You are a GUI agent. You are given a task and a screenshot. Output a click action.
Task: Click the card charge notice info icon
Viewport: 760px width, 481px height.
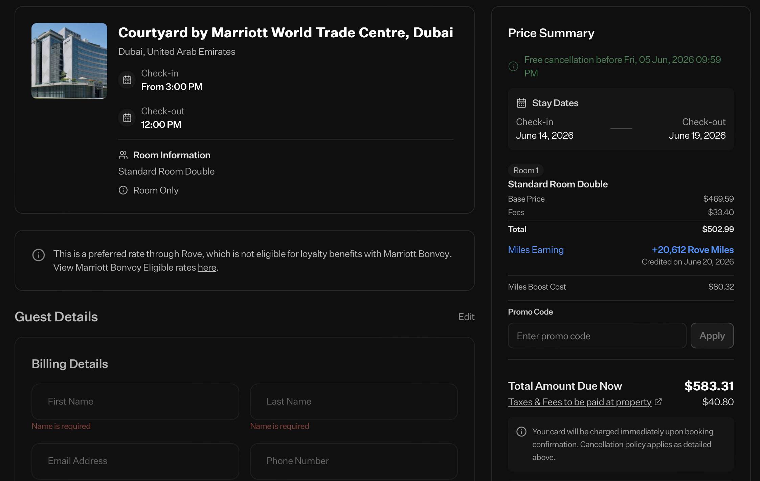point(521,432)
